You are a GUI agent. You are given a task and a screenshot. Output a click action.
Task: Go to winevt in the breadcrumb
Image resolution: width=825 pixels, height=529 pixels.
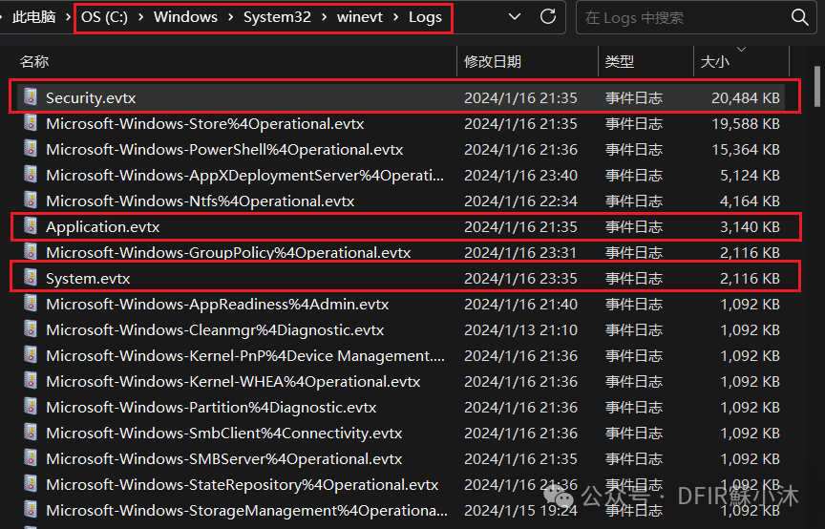pos(360,17)
